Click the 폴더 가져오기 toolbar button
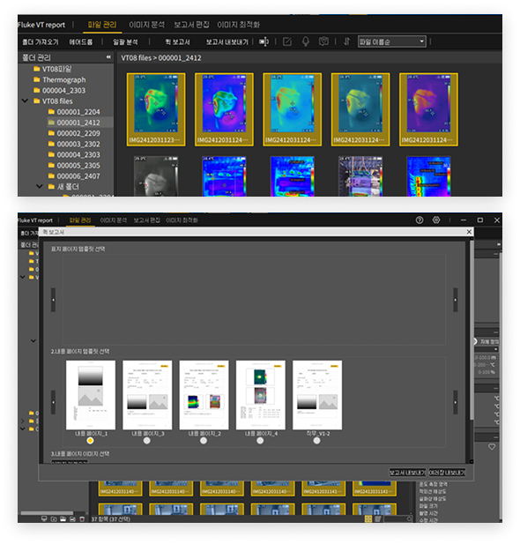This screenshot has height=544, width=520. 41,42
